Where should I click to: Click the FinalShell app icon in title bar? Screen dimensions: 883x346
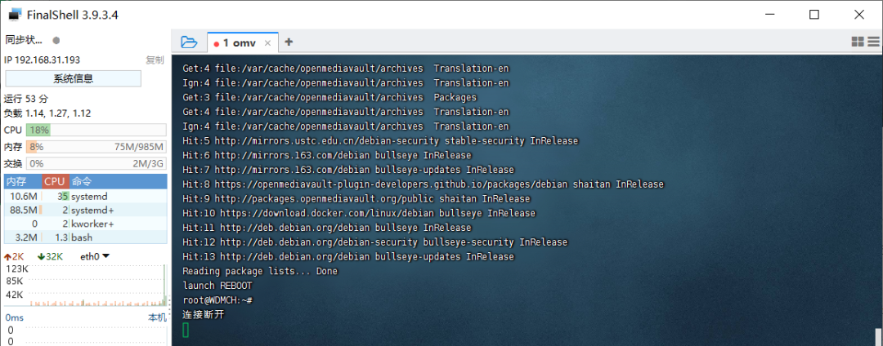click(x=14, y=15)
